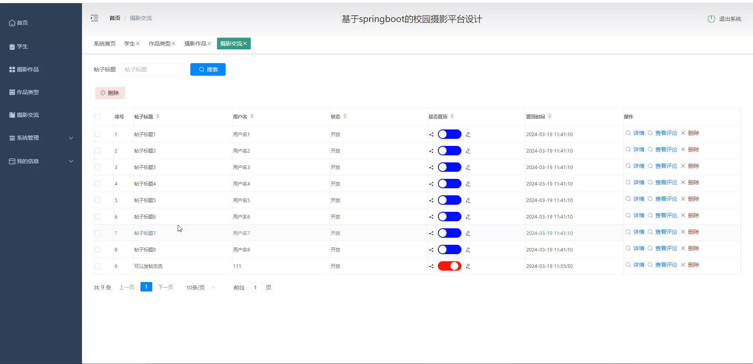The width and height of the screenshot is (753, 364).
Task: Click the 前往 page number input box
Action: click(x=255, y=288)
